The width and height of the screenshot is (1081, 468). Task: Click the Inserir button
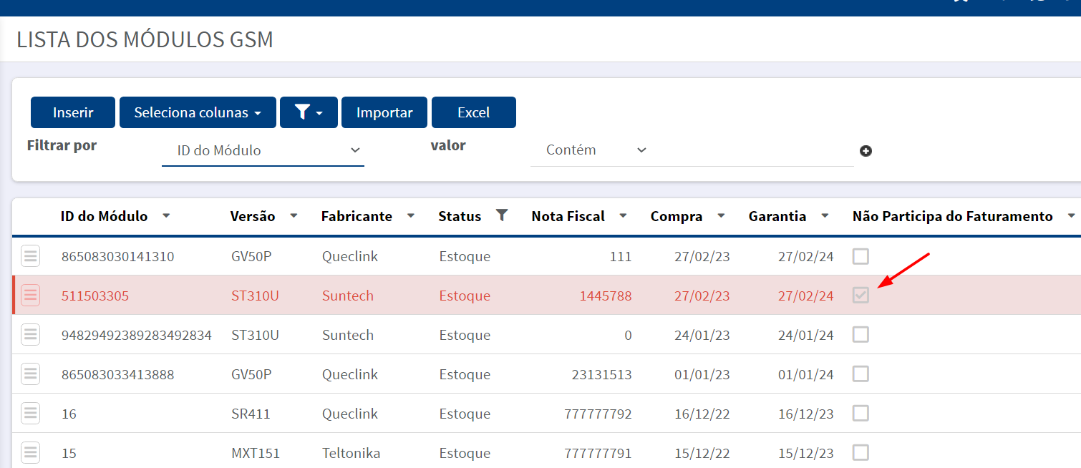pyautogui.click(x=73, y=112)
